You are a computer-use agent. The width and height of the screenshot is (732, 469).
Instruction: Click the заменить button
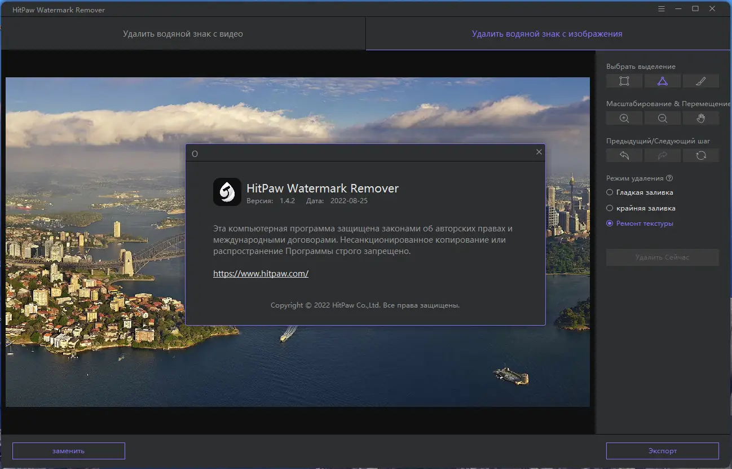click(x=69, y=451)
